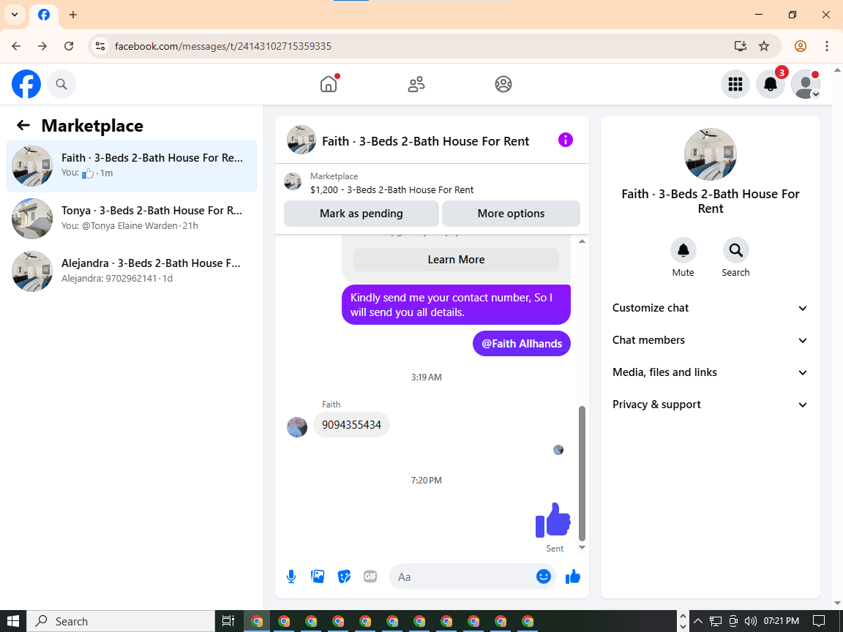Bookmark this page with the star icon
The width and height of the screenshot is (843, 632).
tap(764, 46)
